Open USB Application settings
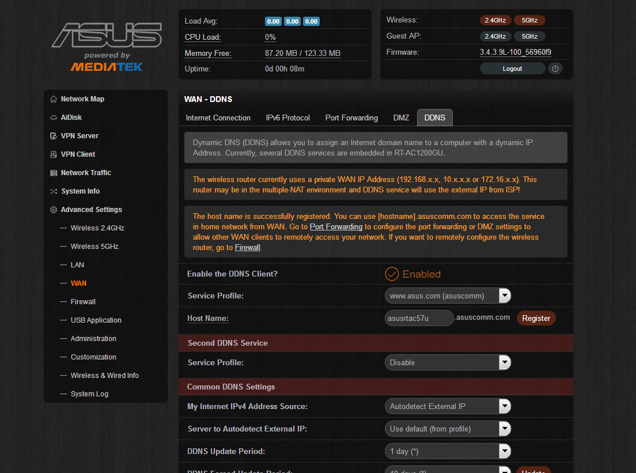Viewport: 636px width, 473px height. [x=96, y=320]
